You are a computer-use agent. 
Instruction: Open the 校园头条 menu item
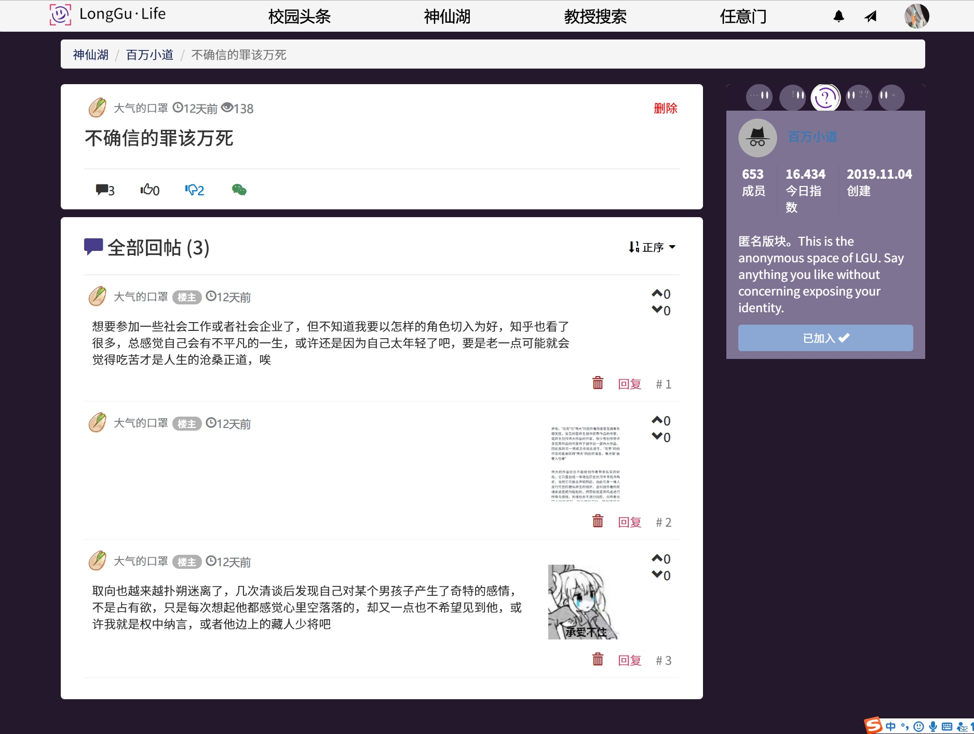pyautogui.click(x=299, y=17)
